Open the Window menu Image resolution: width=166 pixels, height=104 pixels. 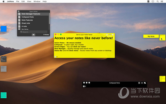point(37,1)
